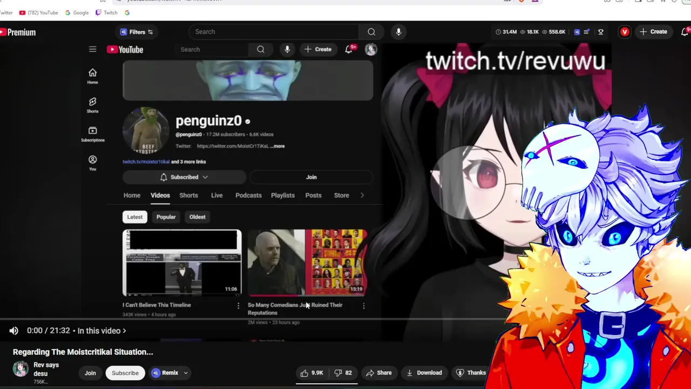Viewport: 691px width, 389px height.
Task: Click the inner page's Create button
Action: coord(317,49)
